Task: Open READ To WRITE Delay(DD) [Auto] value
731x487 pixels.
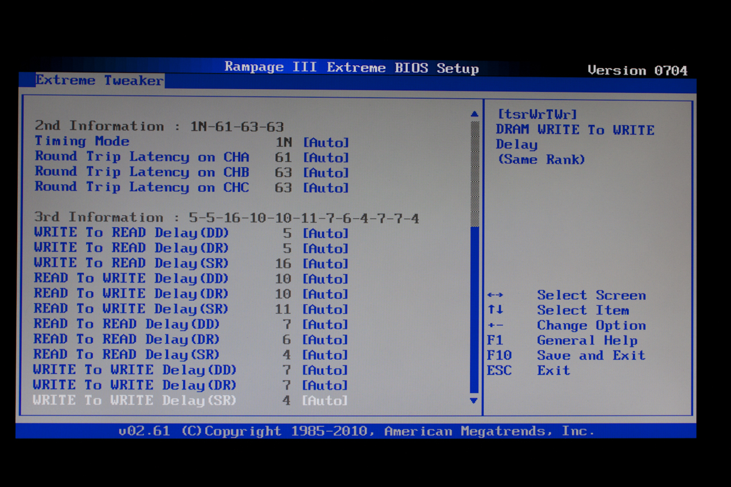Action: click(x=326, y=279)
